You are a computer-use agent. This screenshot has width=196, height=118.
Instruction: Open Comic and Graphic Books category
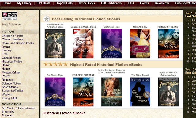point(18,43)
